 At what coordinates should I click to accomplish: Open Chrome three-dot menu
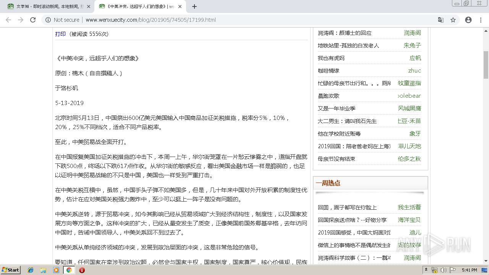(x=481, y=20)
